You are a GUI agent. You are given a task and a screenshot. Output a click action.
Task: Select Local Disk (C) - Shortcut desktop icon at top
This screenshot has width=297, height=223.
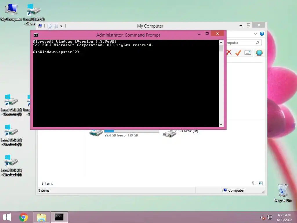[x=34, y=15]
